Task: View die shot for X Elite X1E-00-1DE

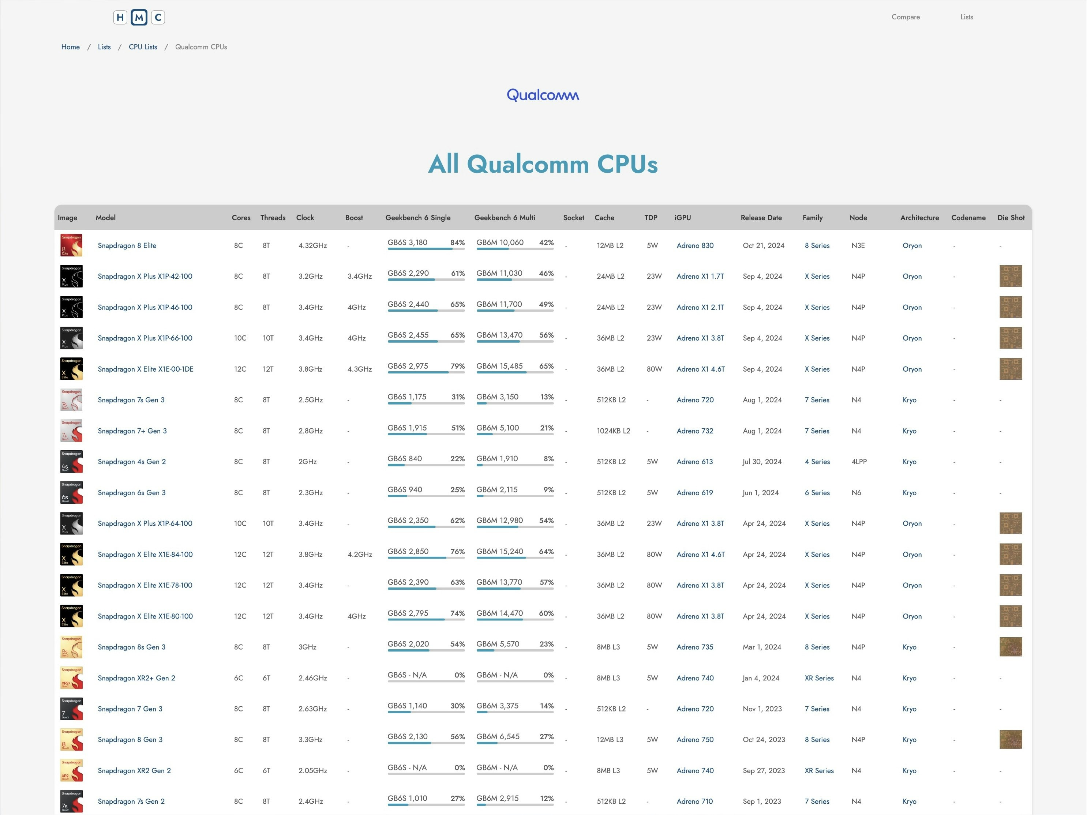Action: pos(1011,369)
